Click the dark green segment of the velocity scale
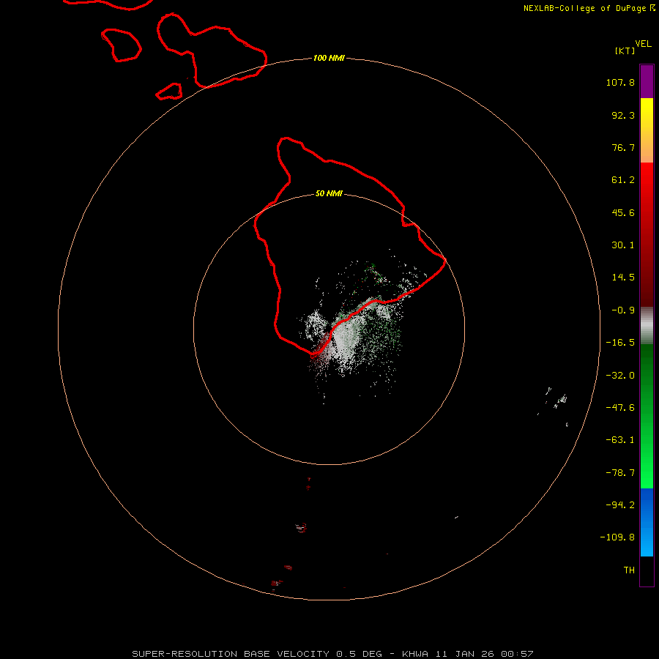This screenshot has width=659, height=659. click(x=647, y=416)
